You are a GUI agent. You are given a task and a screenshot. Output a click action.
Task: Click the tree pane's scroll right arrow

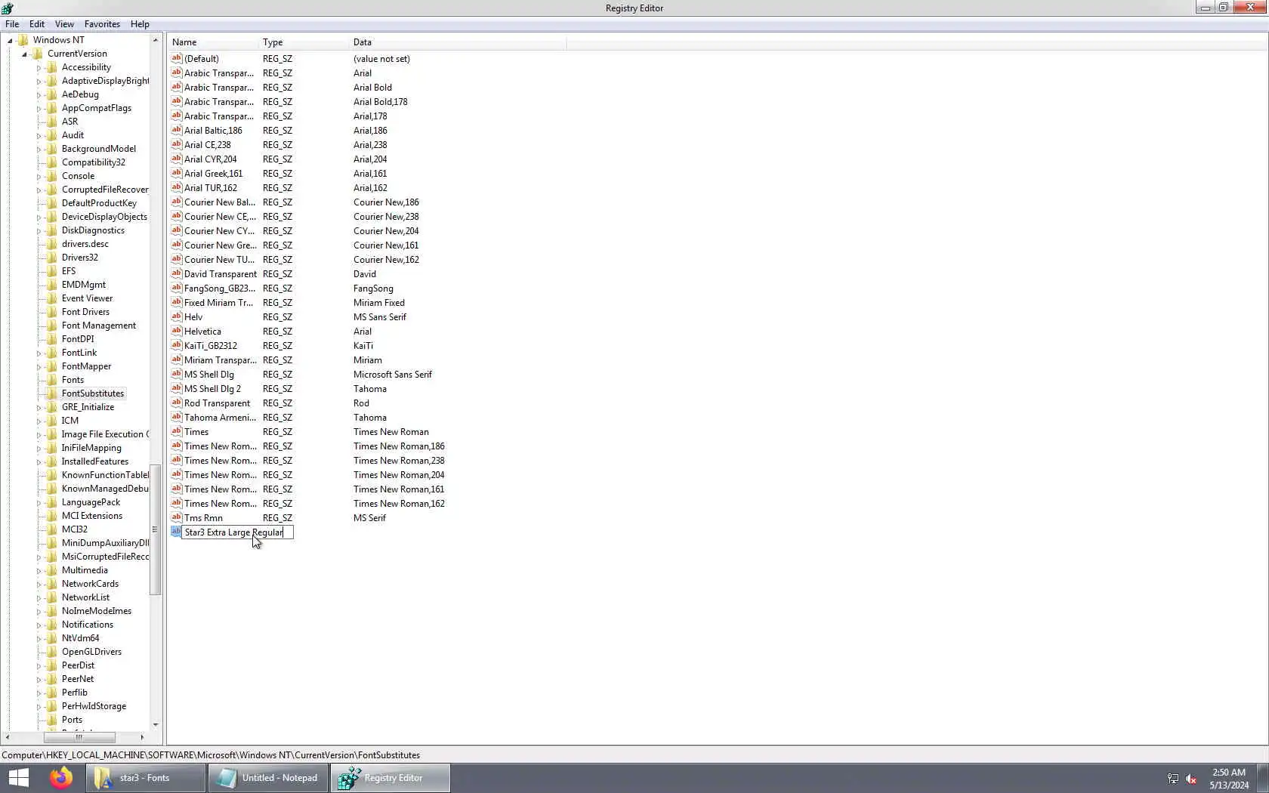142,737
